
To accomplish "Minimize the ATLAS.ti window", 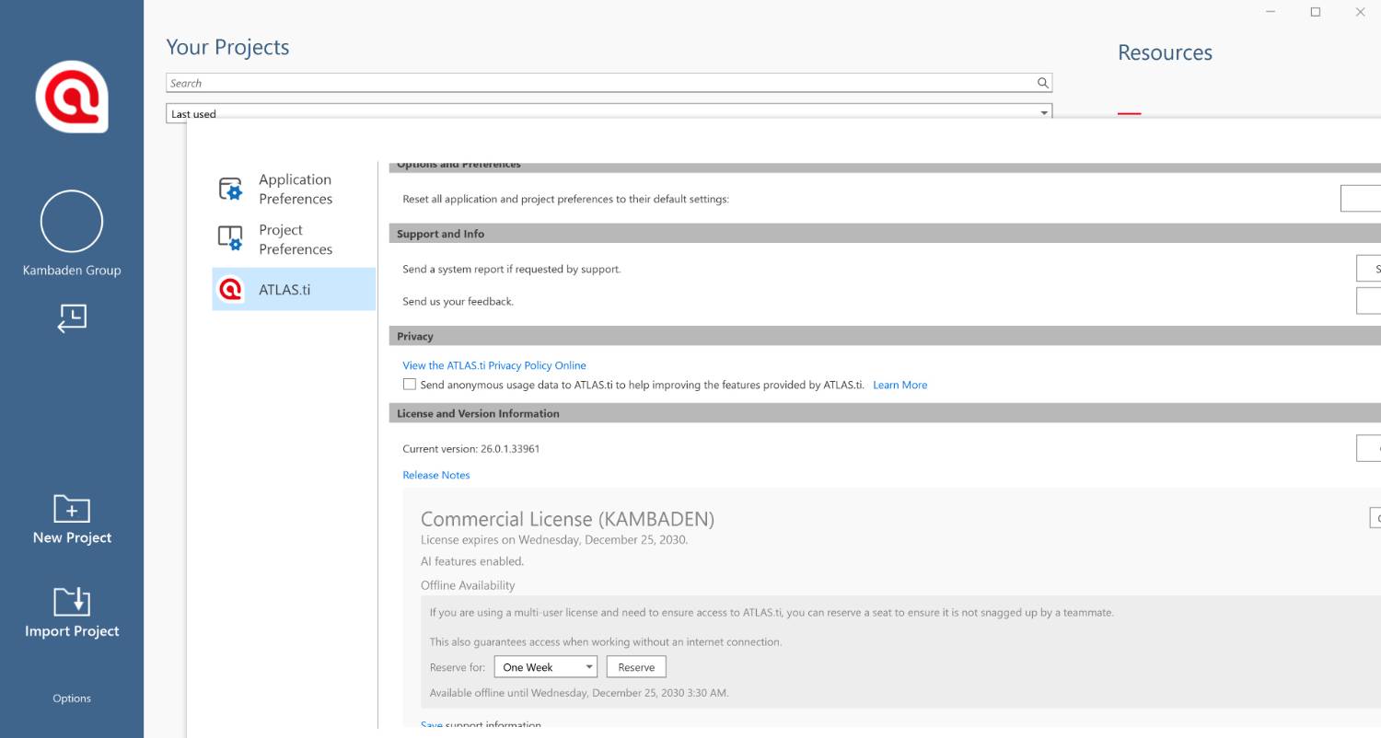I will (1271, 12).
